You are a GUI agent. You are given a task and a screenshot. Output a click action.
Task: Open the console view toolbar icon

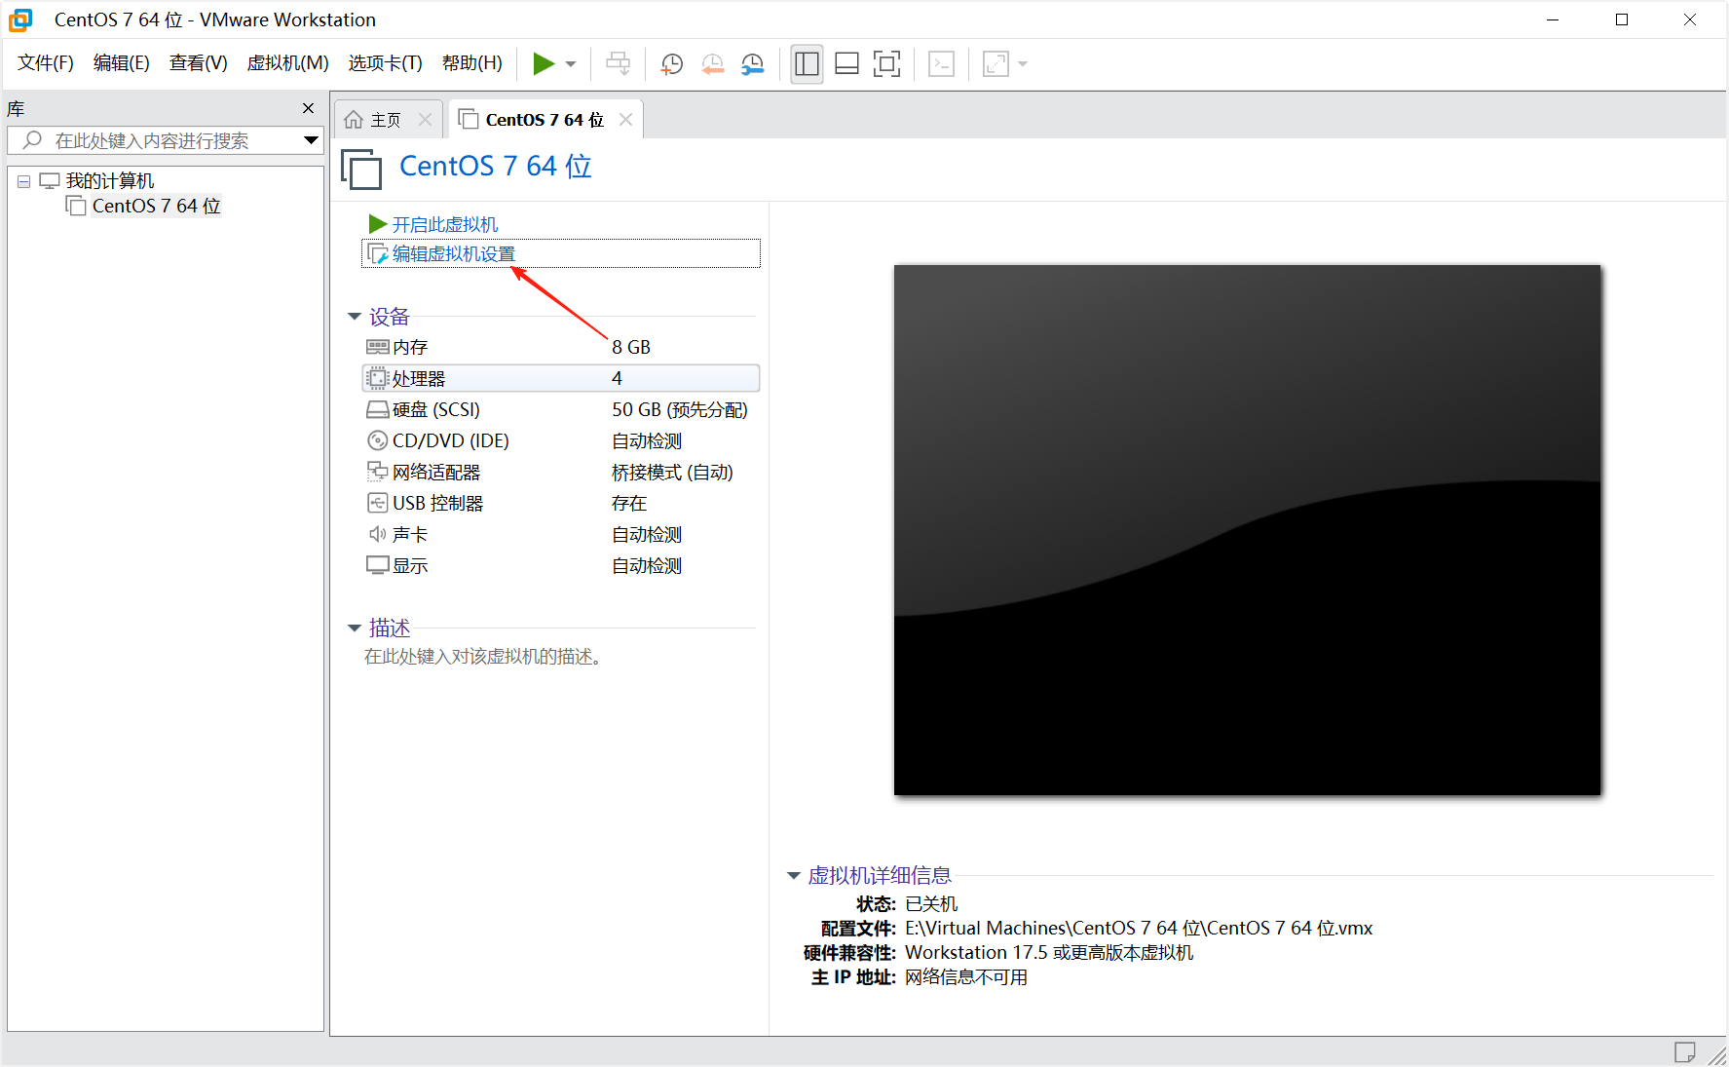[941, 64]
